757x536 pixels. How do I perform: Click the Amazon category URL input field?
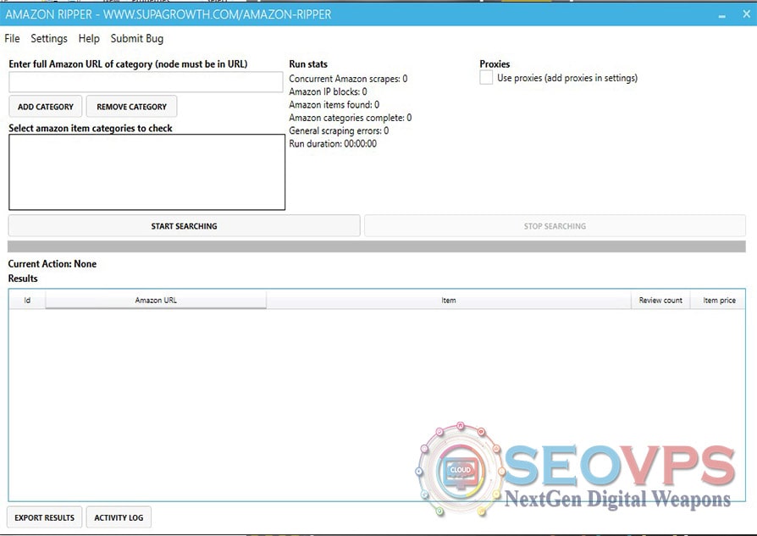[x=146, y=82]
